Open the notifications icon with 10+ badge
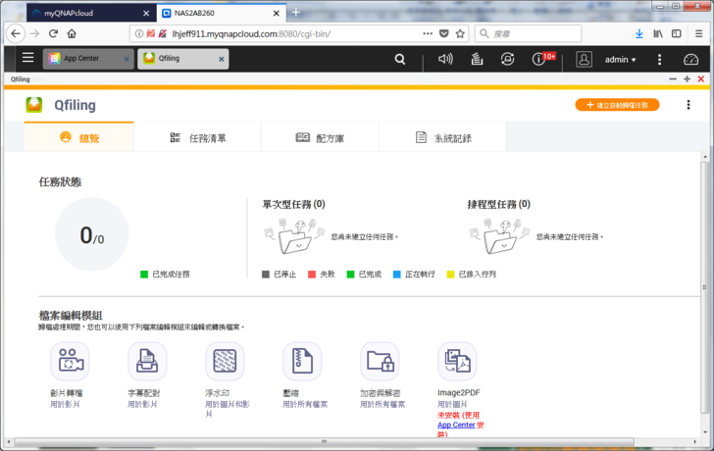The image size is (714, 451). click(x=538, y=59)
